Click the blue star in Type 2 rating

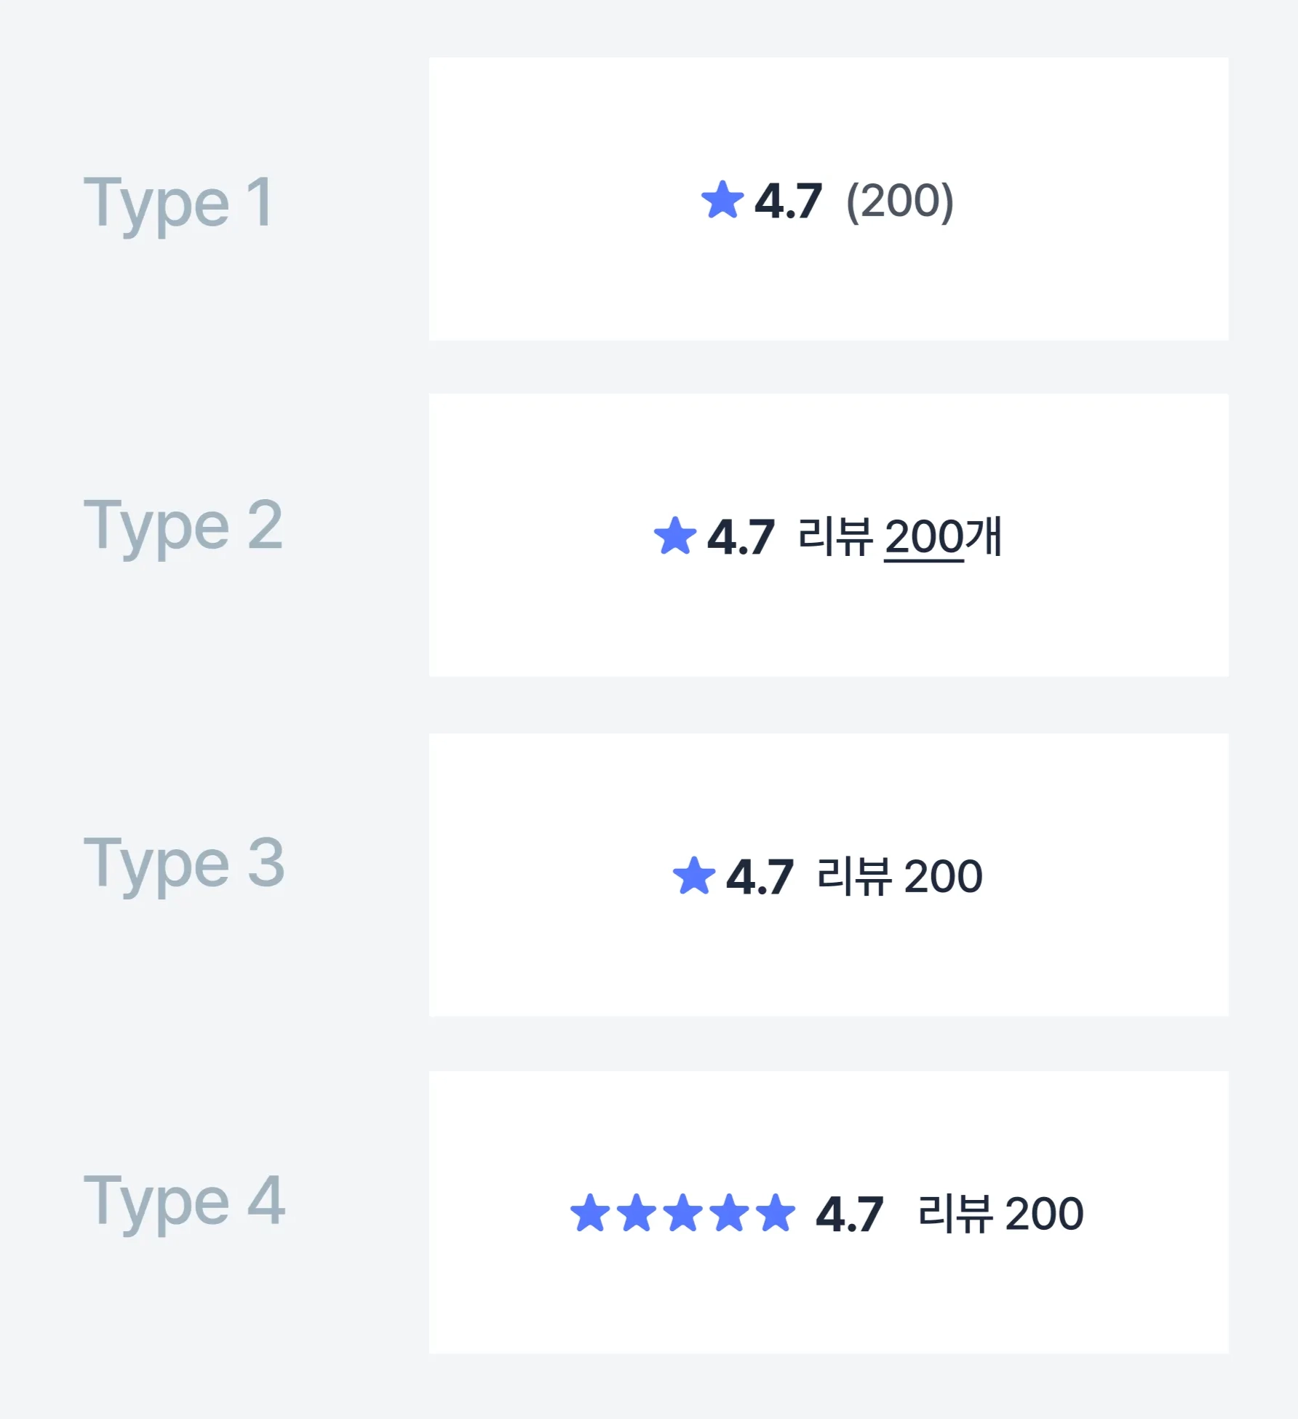[x=675, y=536]
